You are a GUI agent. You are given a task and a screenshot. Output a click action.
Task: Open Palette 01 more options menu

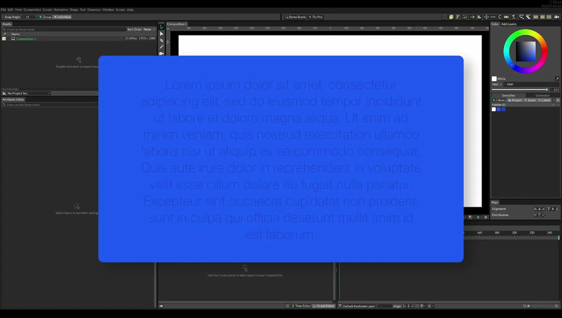click(x=558, y=105)
